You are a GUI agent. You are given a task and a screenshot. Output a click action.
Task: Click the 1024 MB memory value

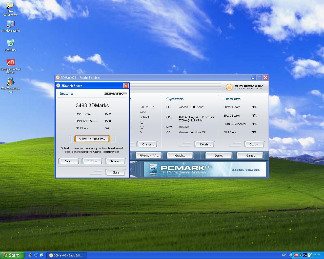184,127
